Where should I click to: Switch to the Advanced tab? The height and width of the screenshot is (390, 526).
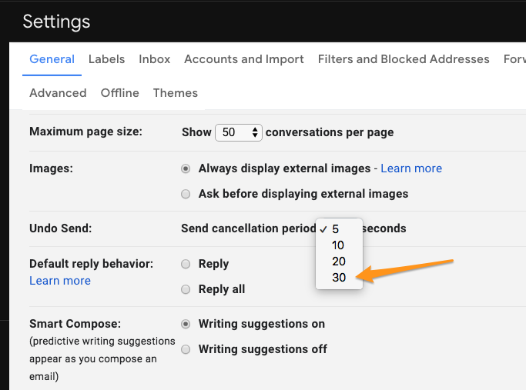[x=58, y=93]
